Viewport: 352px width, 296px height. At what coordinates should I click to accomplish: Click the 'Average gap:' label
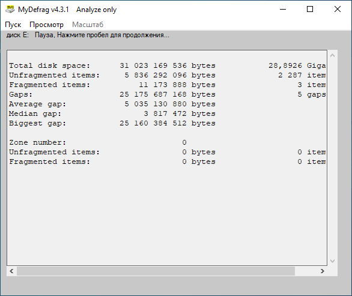point(37,104)
